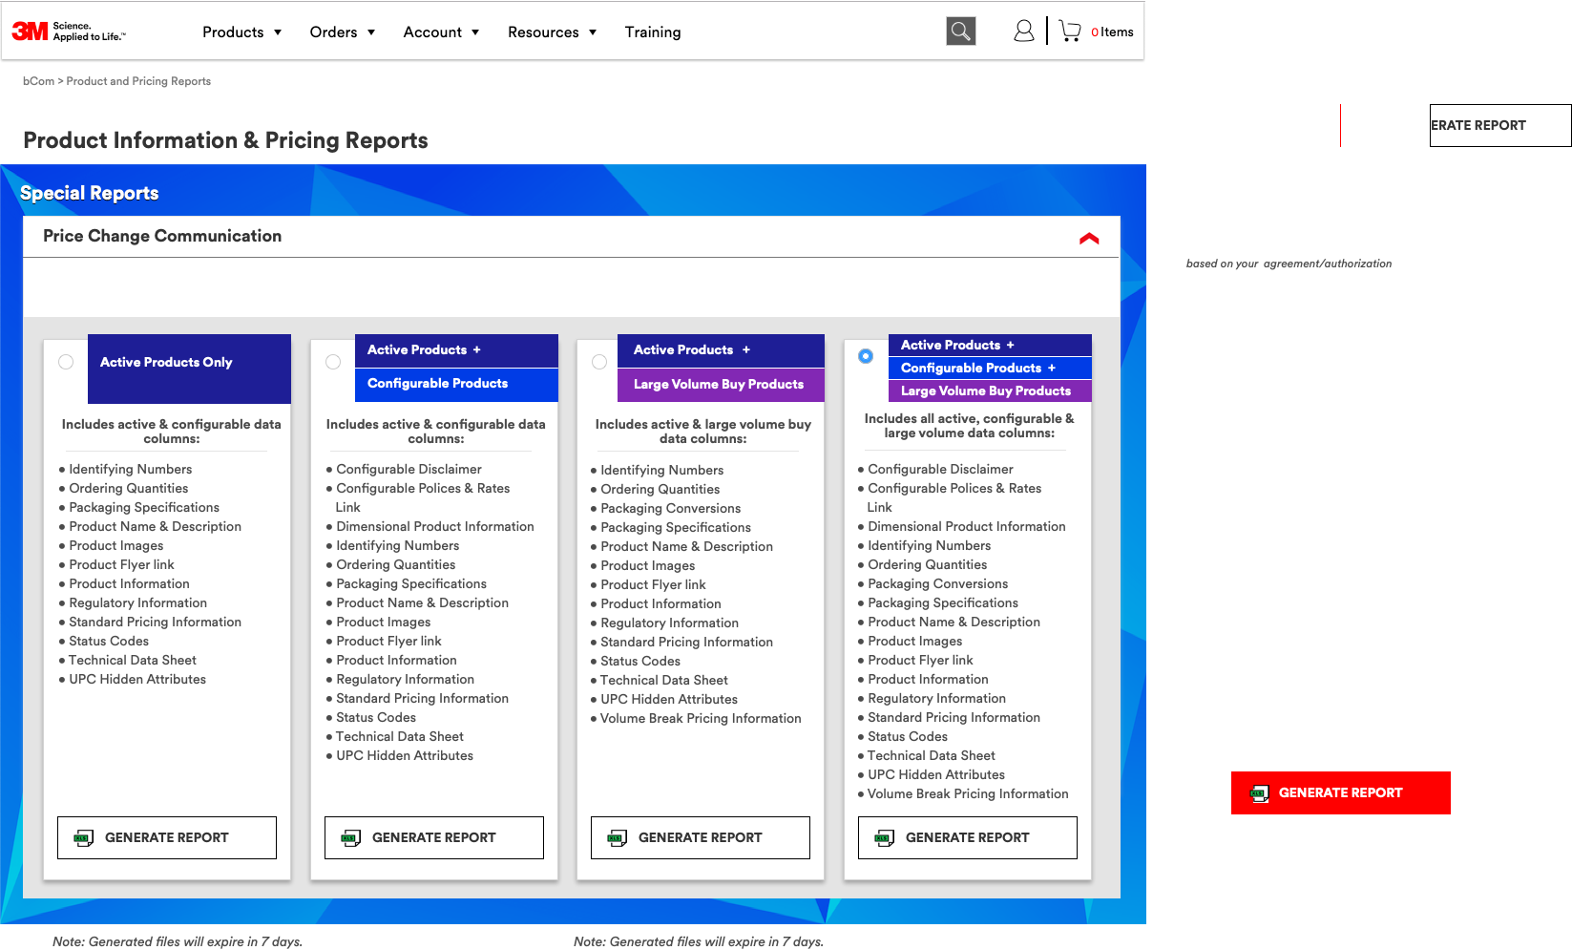Select the Active + Configurable Products radio button

click(333, 362)
